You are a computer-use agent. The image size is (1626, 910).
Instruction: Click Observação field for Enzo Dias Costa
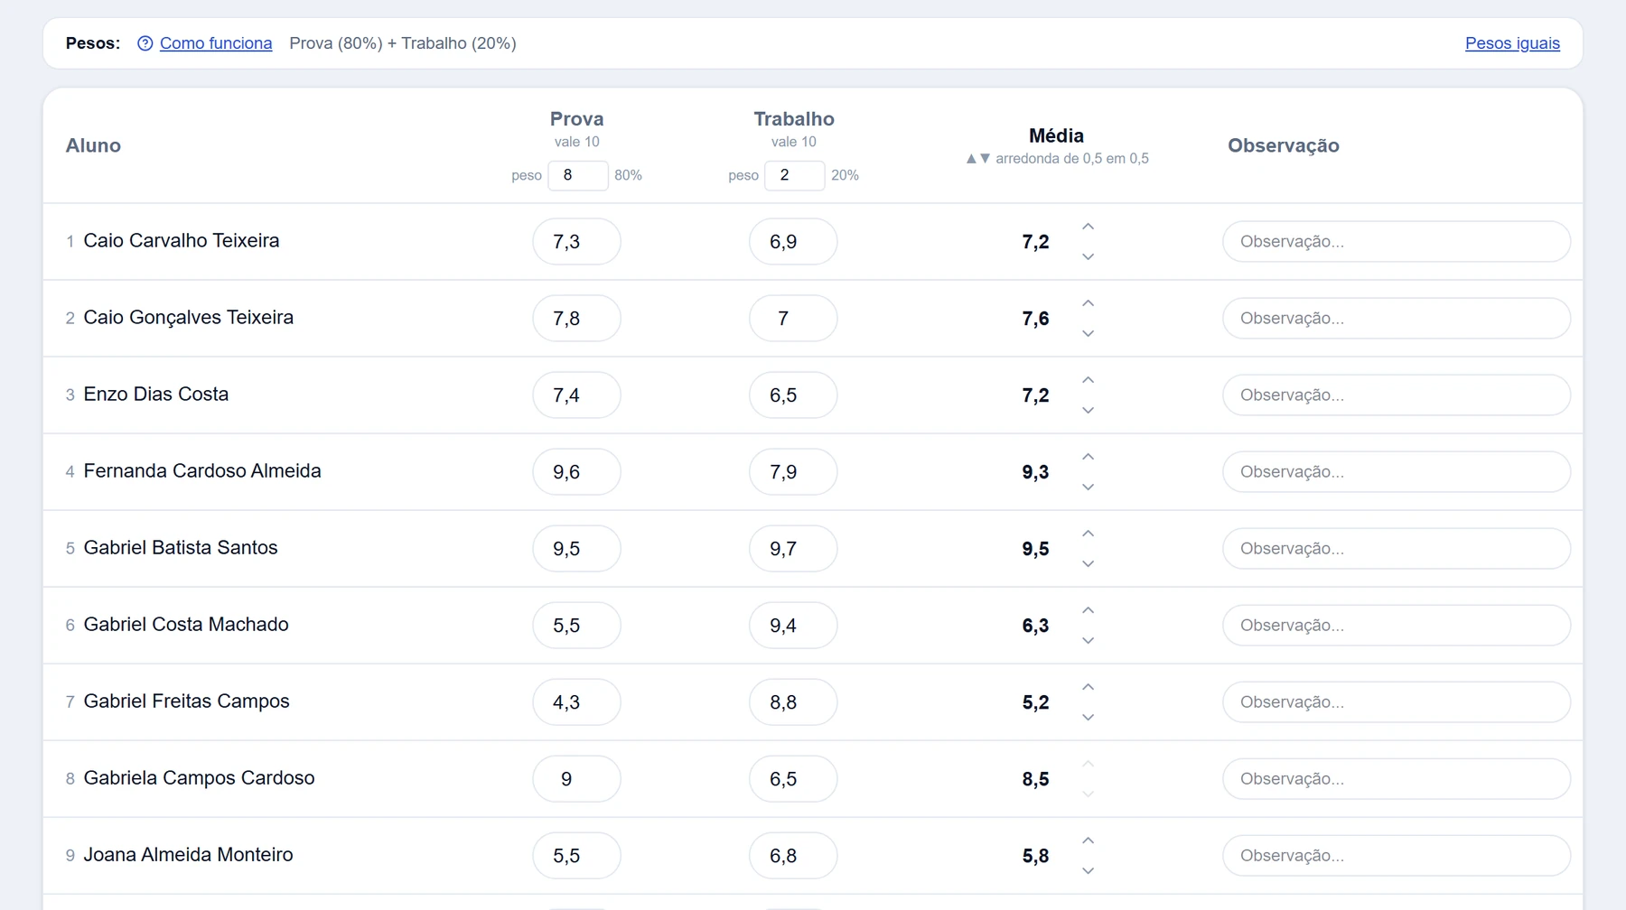click(x=1397, y=395)
